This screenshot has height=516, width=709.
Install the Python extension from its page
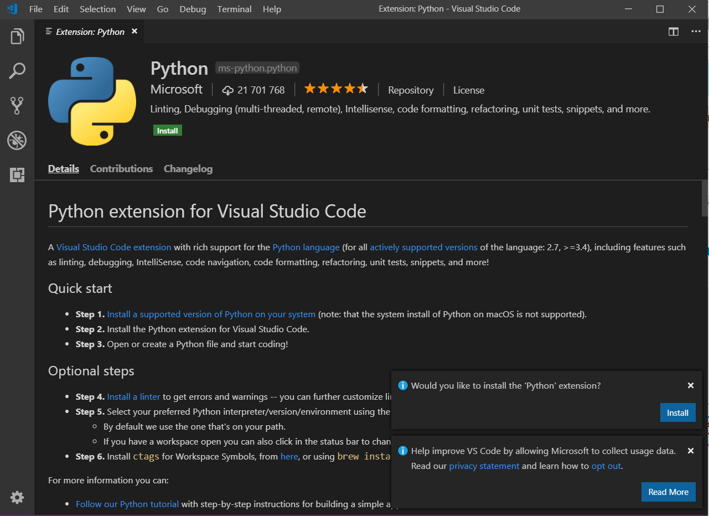[167, 130]
